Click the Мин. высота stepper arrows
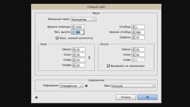The height and width of the screenshot is (107, 190). 73,32
